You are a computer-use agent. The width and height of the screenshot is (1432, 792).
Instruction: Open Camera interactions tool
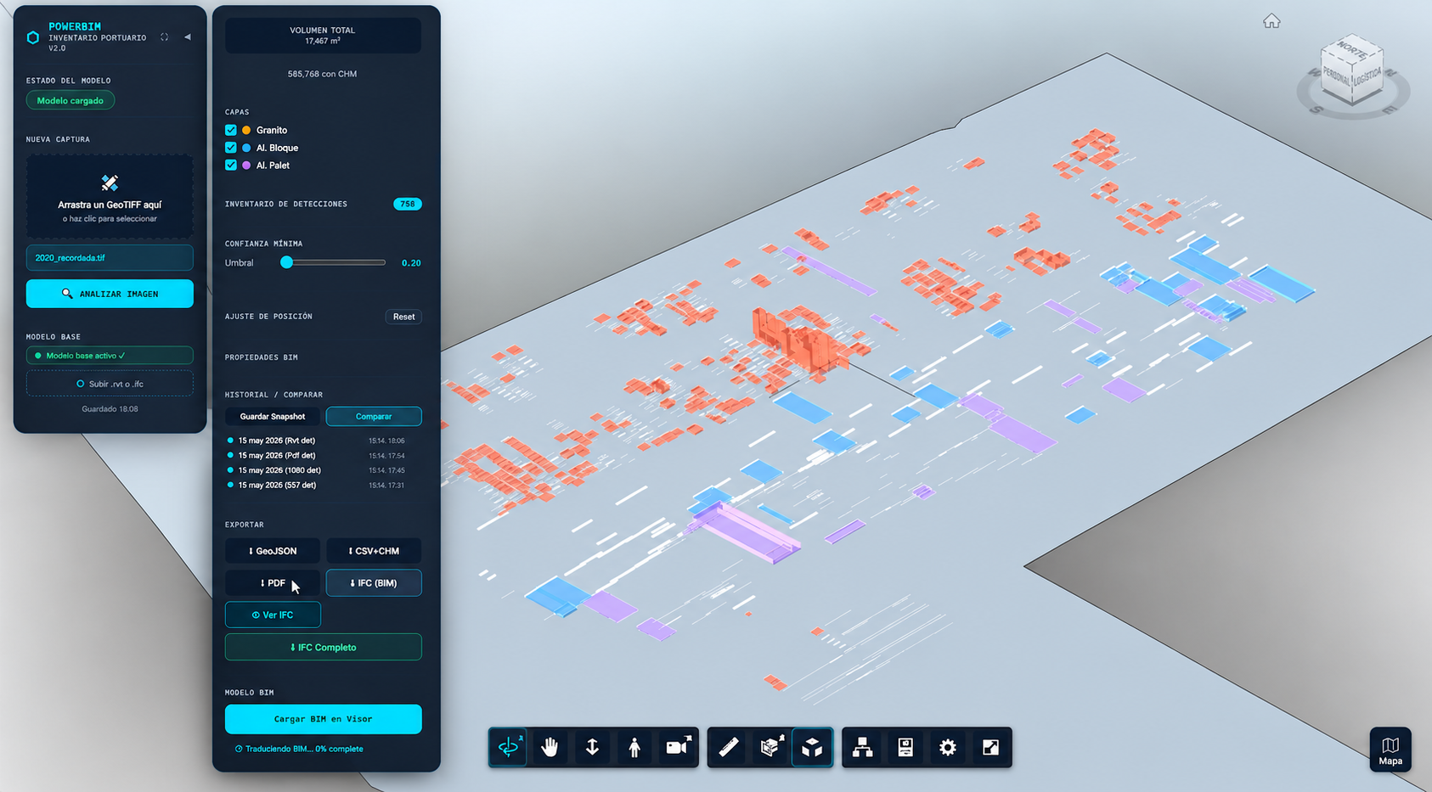pyautogui.click(x=677, y=747)
